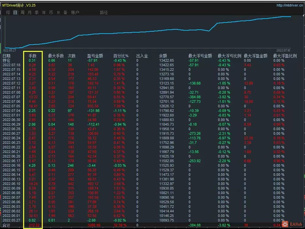This screenshot has height=229, width=305.
Task: Click the 563 trade count value
Action: click(x=71, y=216)
